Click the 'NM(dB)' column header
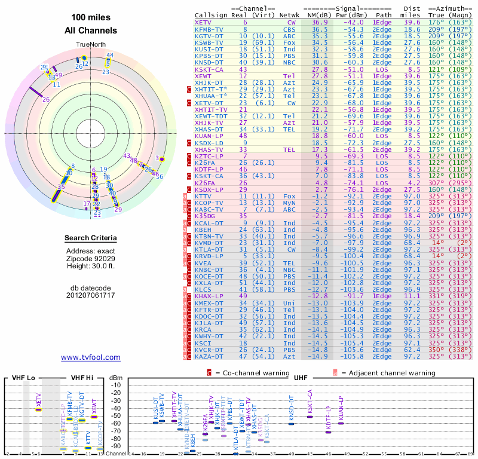Screen dimensions: 478x459 [x=319, y=16]
